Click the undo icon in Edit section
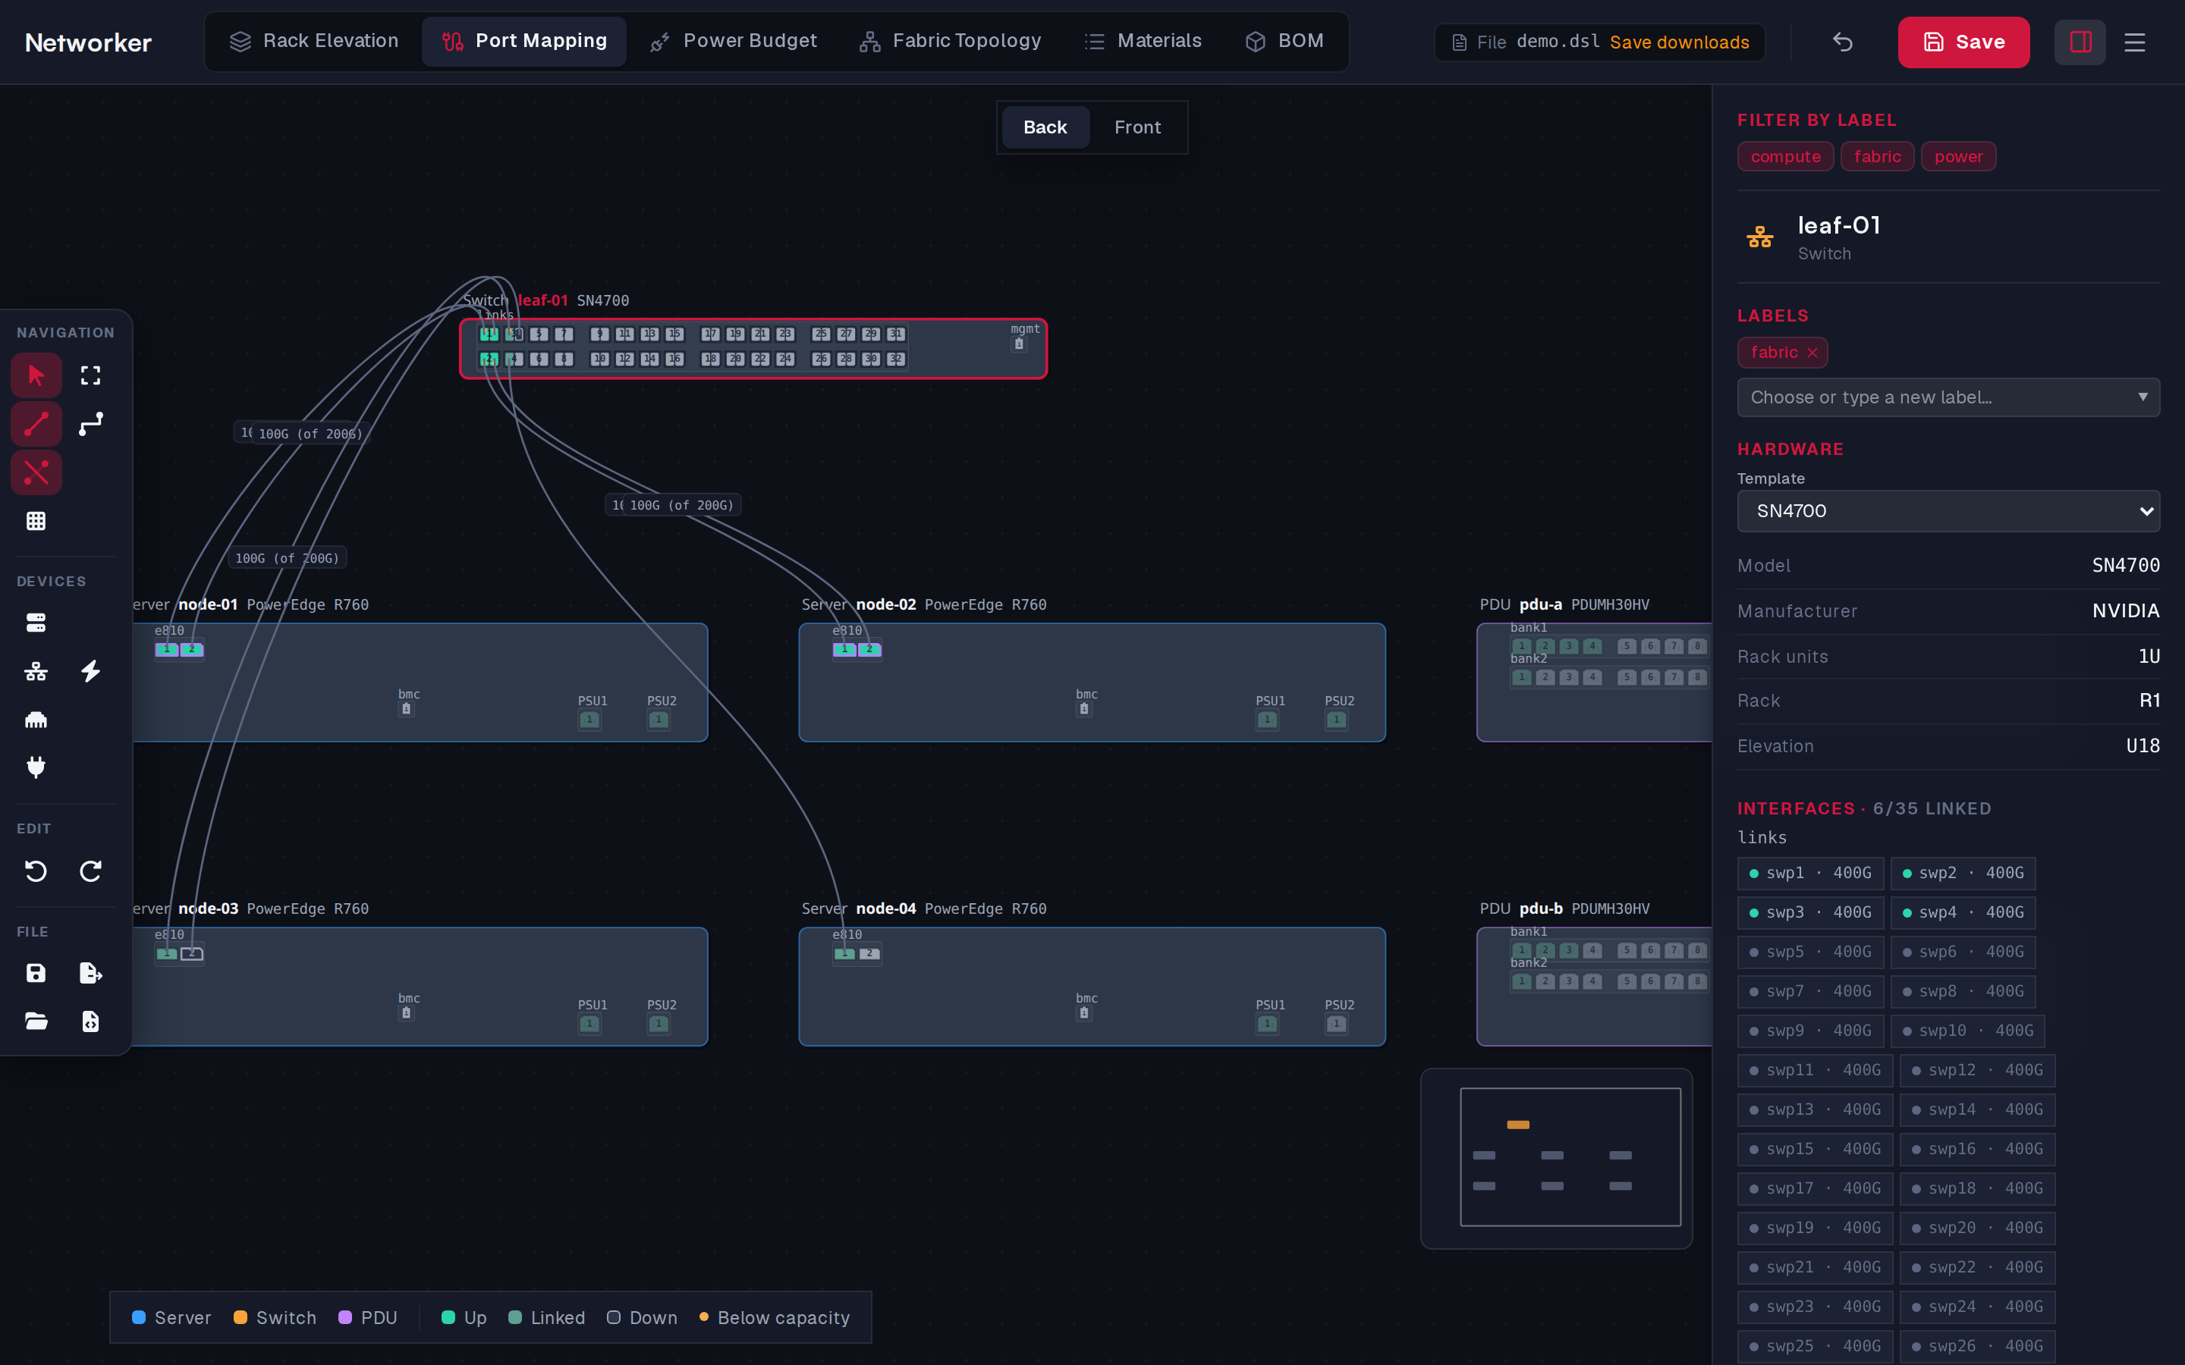Viewport: 2185px width, 1365px height. [x=36, y=871]
